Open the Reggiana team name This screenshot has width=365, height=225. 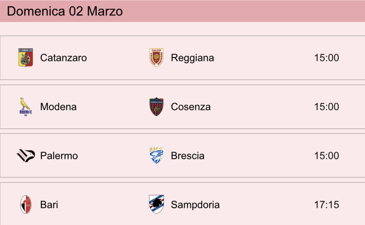tap(192, 58)
